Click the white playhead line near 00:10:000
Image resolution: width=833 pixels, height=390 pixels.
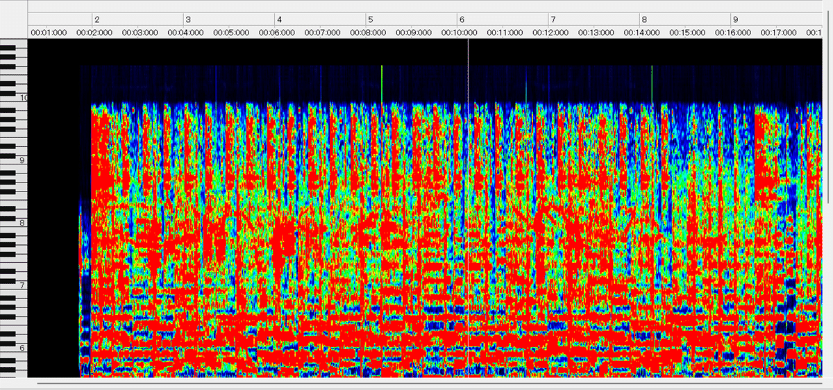469,208
